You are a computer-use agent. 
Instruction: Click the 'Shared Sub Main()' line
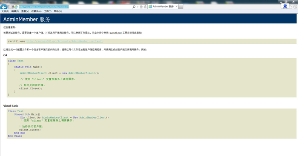pos(27,114)
